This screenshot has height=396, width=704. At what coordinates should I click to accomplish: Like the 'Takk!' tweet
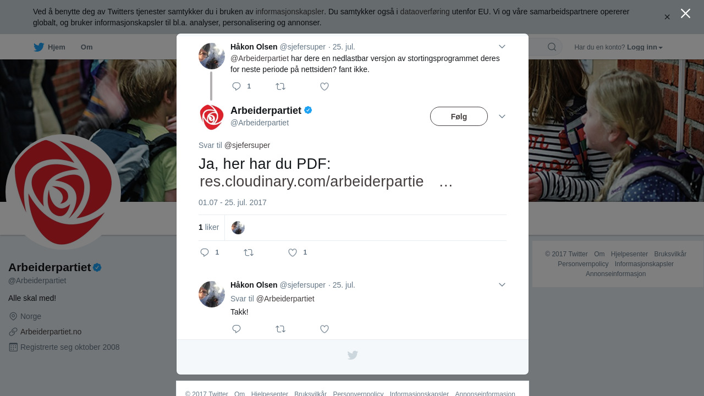324,329
